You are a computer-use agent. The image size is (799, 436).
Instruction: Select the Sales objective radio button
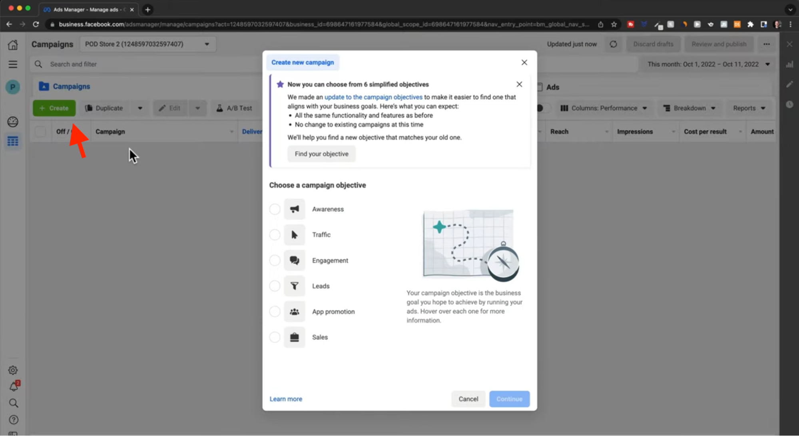pyautogui.click(x=275, y=337)
